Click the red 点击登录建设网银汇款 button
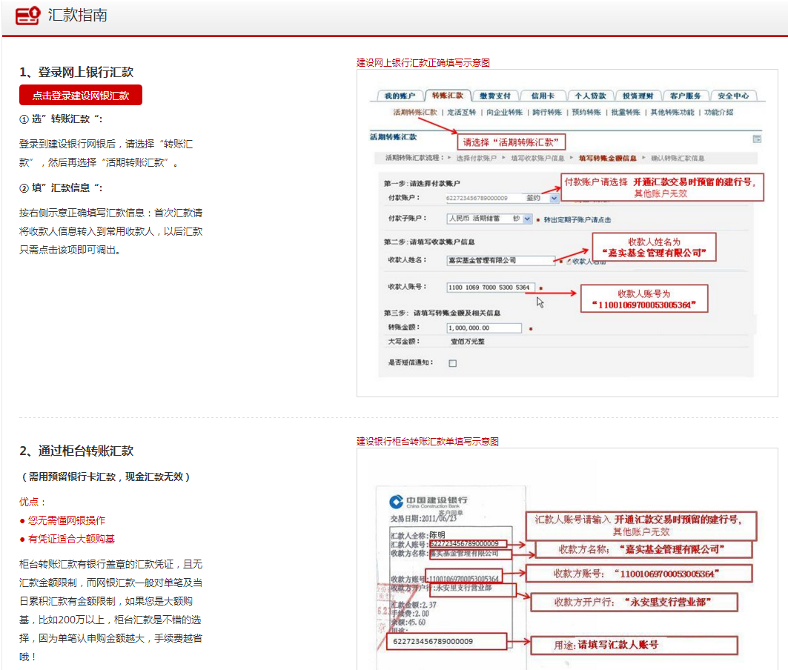Image resolution: width=788 pixels, height=670 pixels. [x=80, y=95]
